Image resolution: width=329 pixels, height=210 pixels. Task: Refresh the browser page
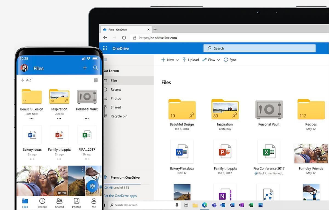pyautogui.click(x=124, y=38)
